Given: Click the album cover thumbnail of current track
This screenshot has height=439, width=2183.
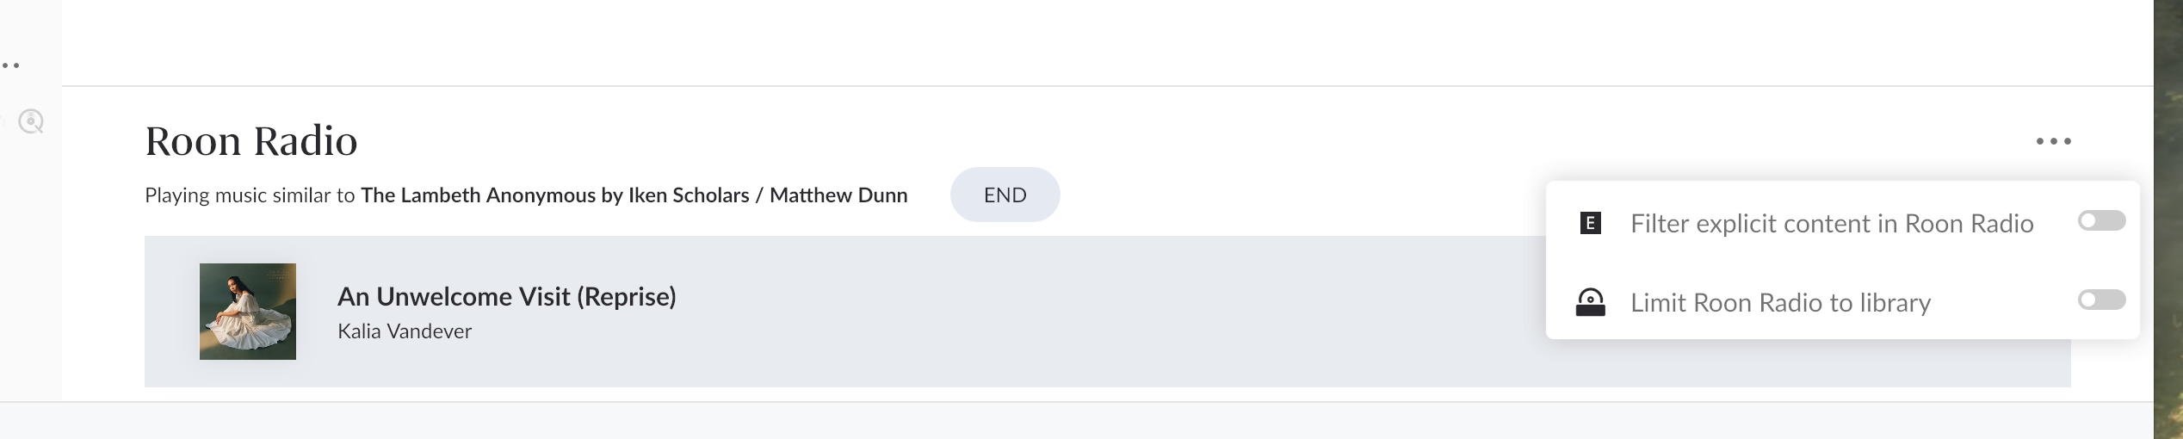Looking at the screenshot, I should [x=248, y=312].
